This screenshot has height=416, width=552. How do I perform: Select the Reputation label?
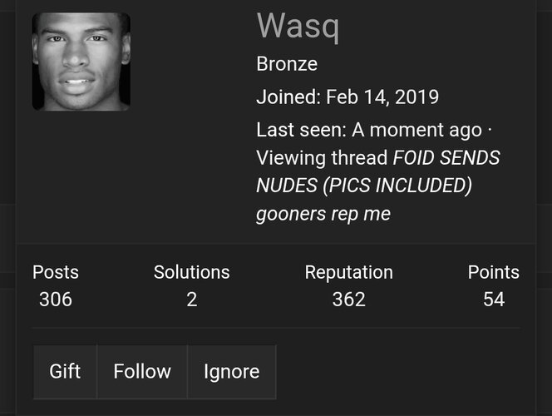pyautogui.click(x=349, y=273)
